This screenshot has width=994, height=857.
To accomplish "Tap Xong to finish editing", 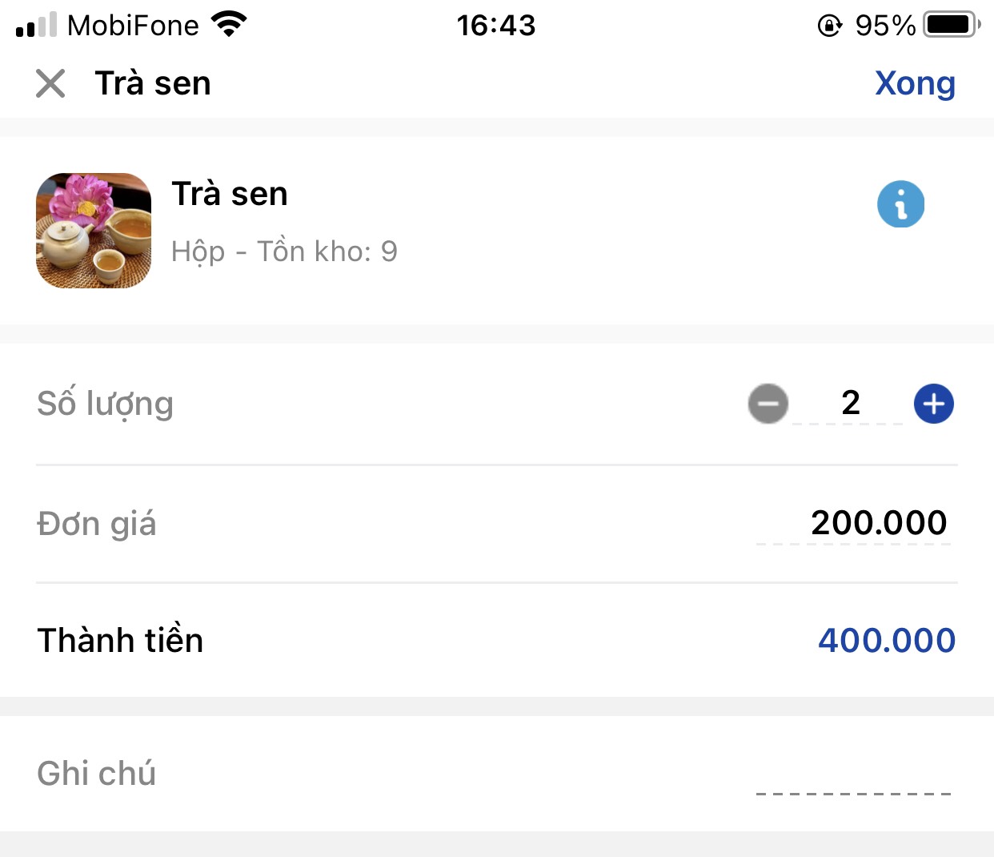I will pyautogui.click(x=915, y=83).
